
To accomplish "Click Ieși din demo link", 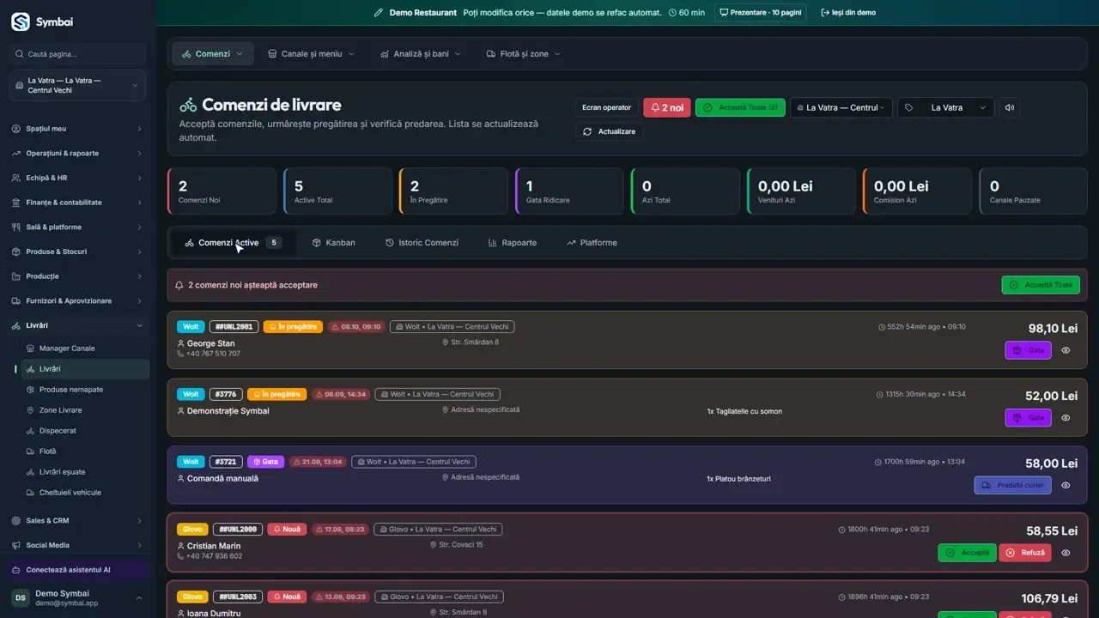I will click(848, 13).
